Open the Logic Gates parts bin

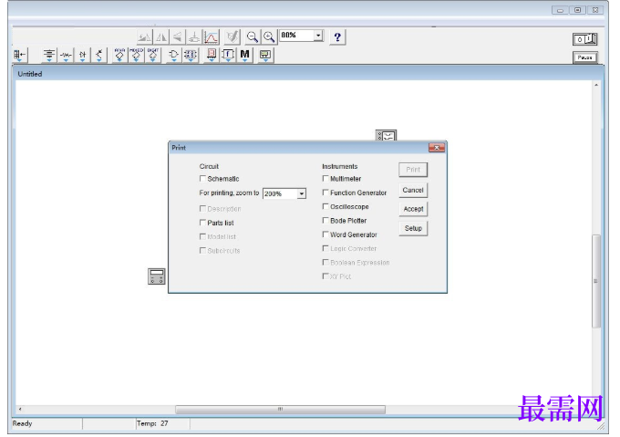click(173, 55)
